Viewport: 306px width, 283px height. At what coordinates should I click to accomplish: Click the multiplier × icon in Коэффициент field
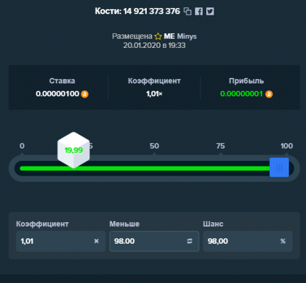pyautogui.click(x=97, y=241)
